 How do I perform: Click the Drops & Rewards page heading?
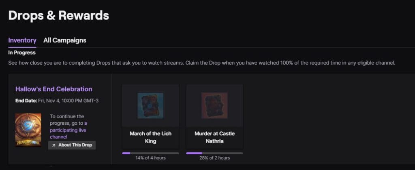pyautogui.click(x=59, y=16)
